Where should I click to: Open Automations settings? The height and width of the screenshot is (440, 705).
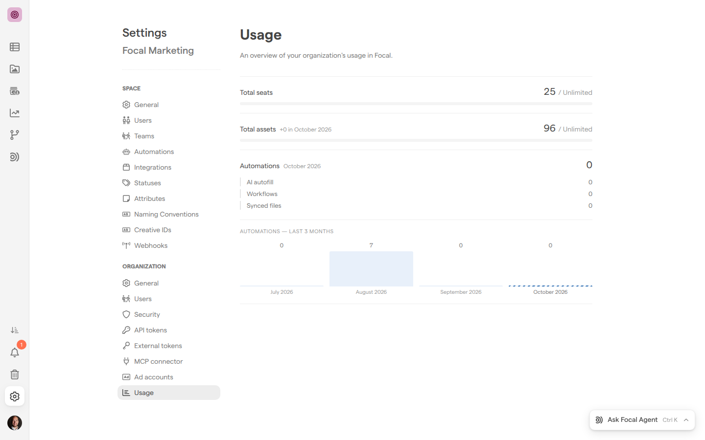[x=169, y=152]
